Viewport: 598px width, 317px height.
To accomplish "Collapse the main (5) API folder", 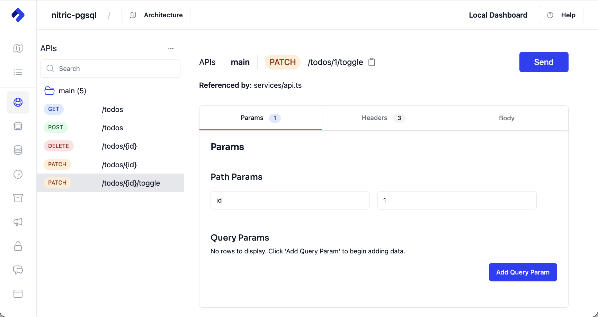I will click(x=65, y=91).
